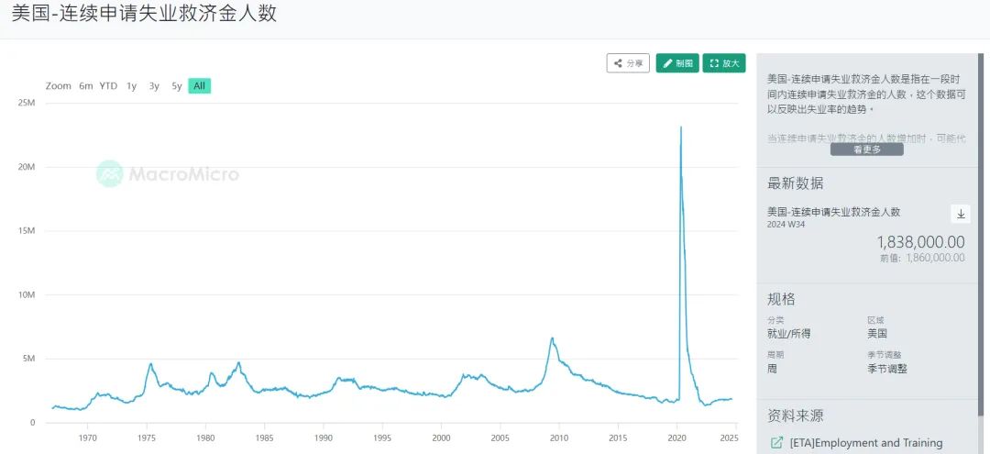990x454 pixels.
Task: Open the ETA Employment and Training source link
Action: coord(866,443)
